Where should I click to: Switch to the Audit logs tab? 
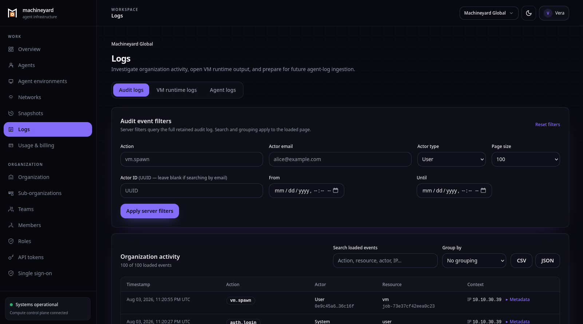pyautogui.click(x=131, y=90)
